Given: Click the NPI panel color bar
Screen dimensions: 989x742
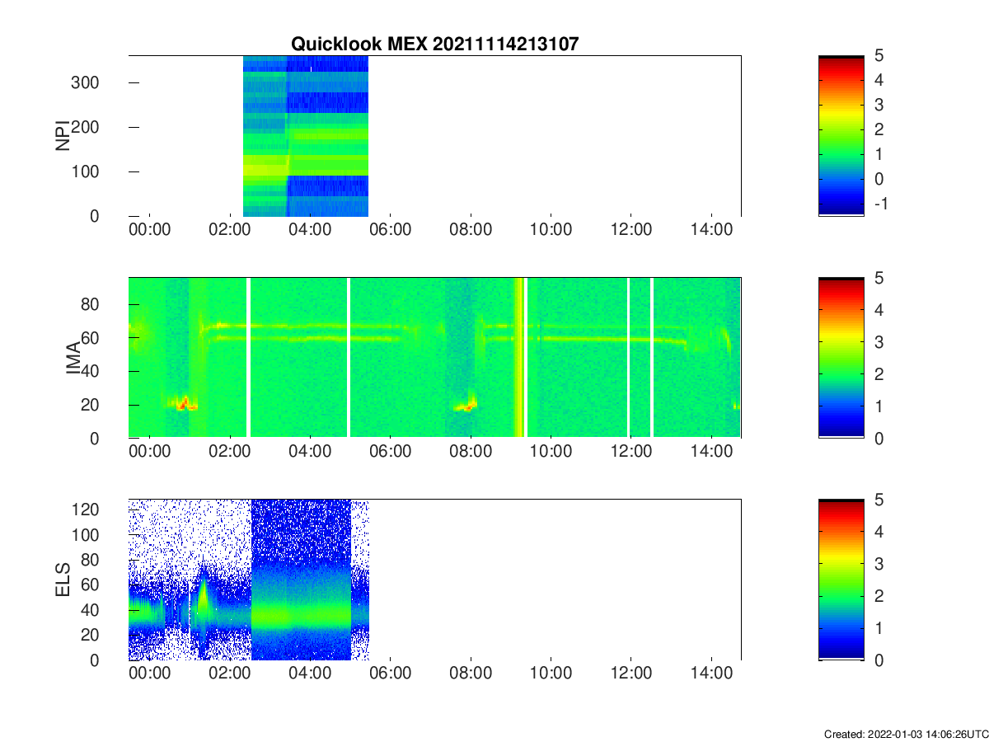Looking at the screenshot, I should click(841, 136).
